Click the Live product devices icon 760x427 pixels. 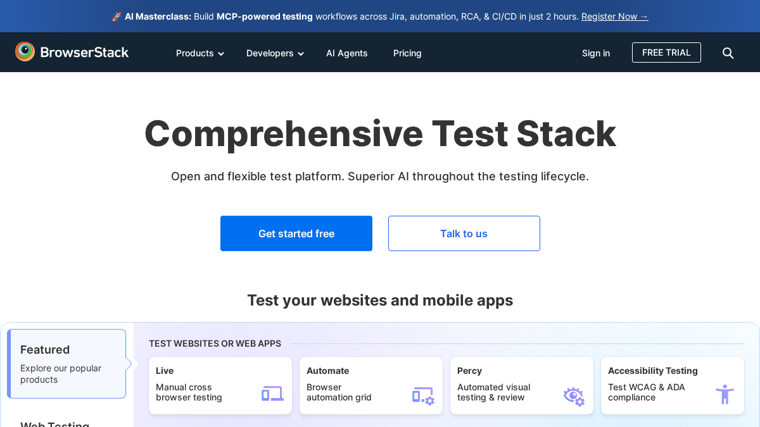point(272,393)
